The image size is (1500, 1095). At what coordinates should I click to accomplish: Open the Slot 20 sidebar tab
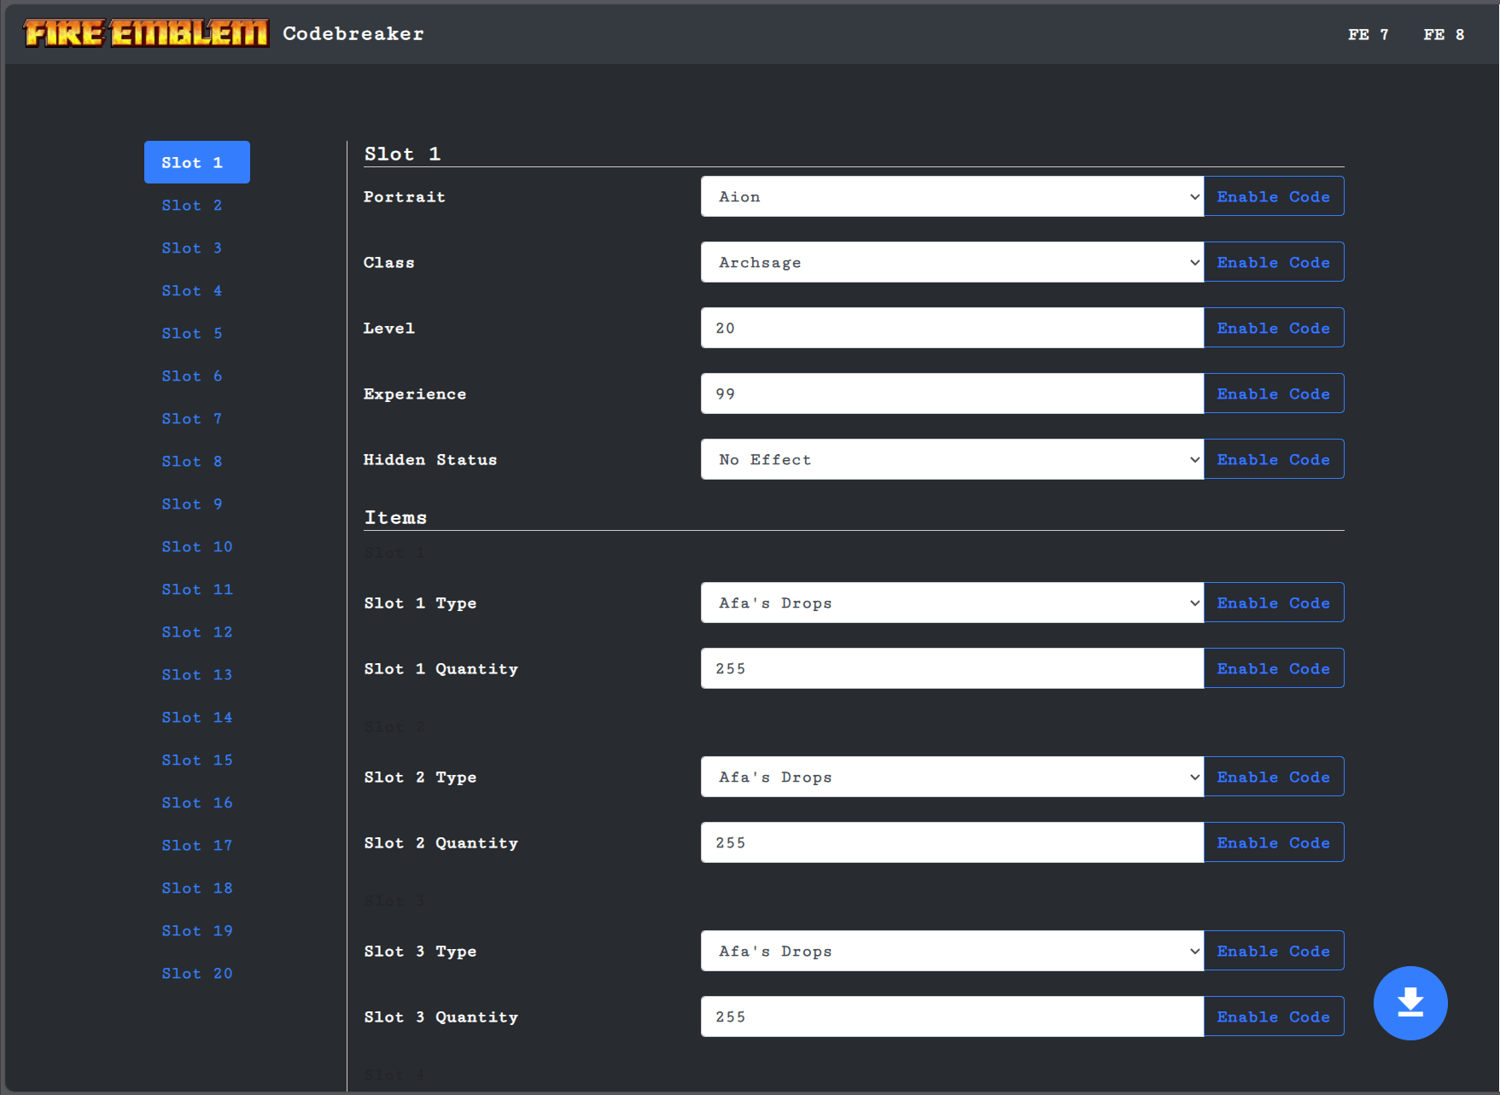point(197,973)
